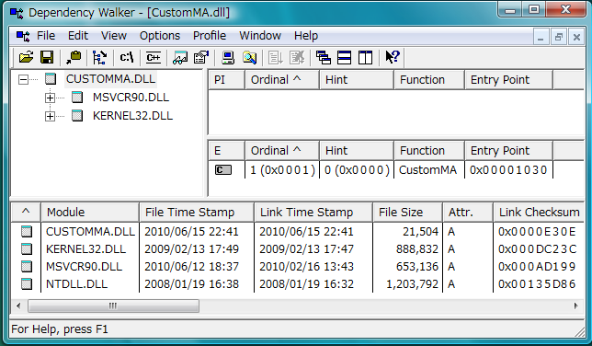Select CUSTOMMA.DLL in the module tree
592x346 pixels.
pyautogui.click(x=110, y=79)
